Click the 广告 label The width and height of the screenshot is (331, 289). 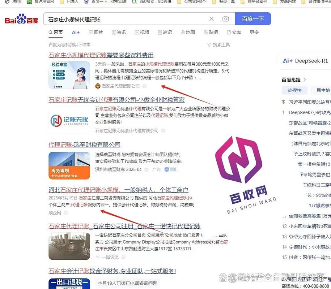point(156,169)
